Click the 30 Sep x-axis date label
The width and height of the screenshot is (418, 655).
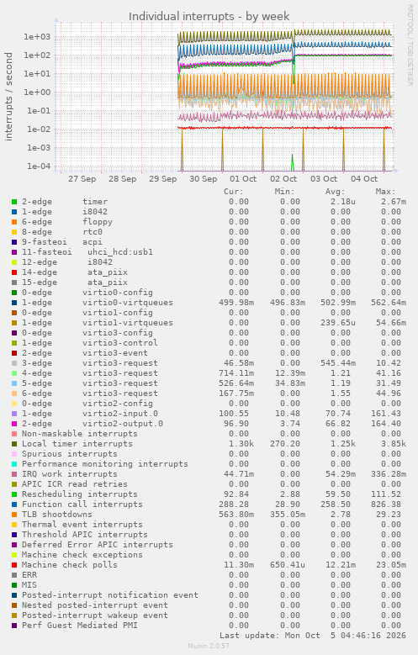pos(204,179)
